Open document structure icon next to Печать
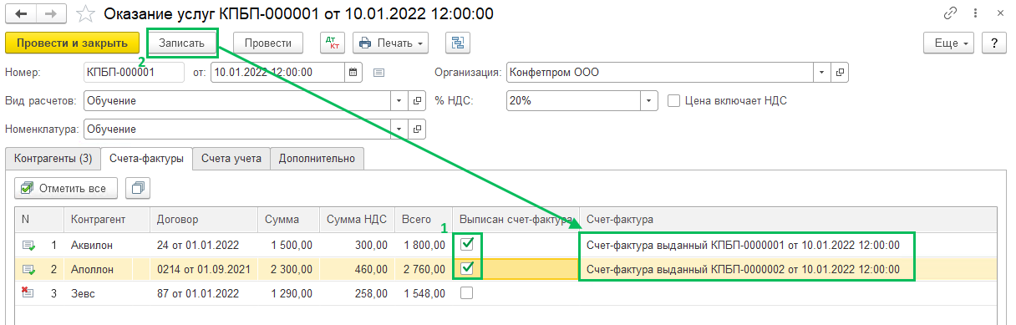The height and width of the screenshot is (325, 1016). pos(458,43)
